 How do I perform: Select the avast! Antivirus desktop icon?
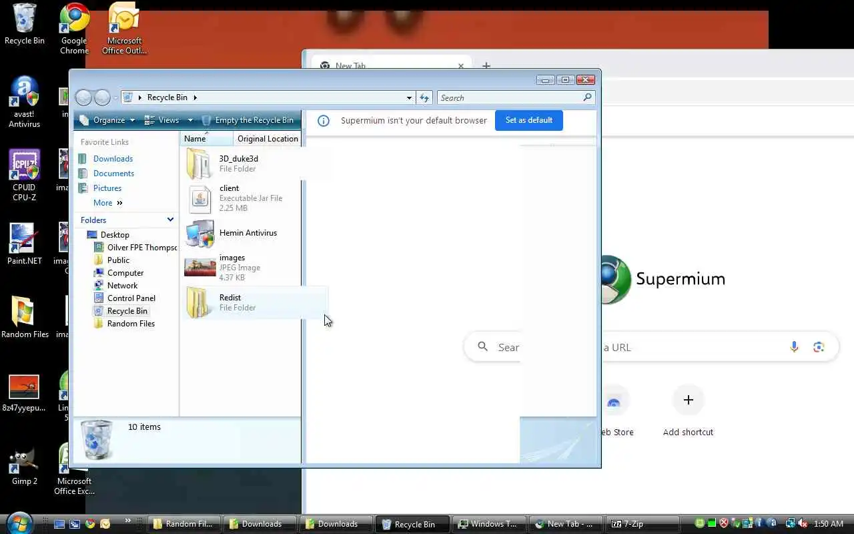point(24,102)
